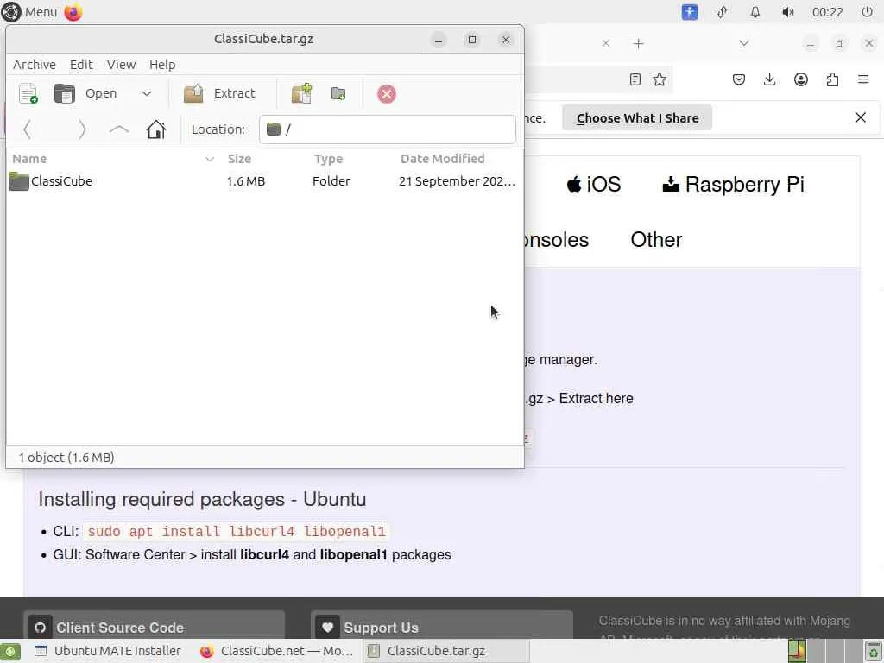The image size is (884, 663).
Task: Sort by Date Modified column header
Action: tap(443, 159)
